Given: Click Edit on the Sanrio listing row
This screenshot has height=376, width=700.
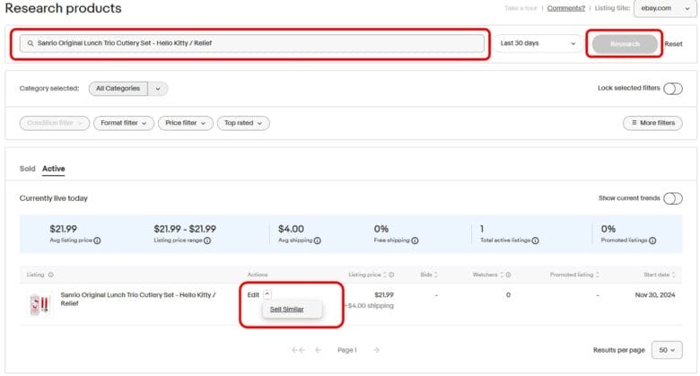Looking at the screenshot, I should 253,294.
